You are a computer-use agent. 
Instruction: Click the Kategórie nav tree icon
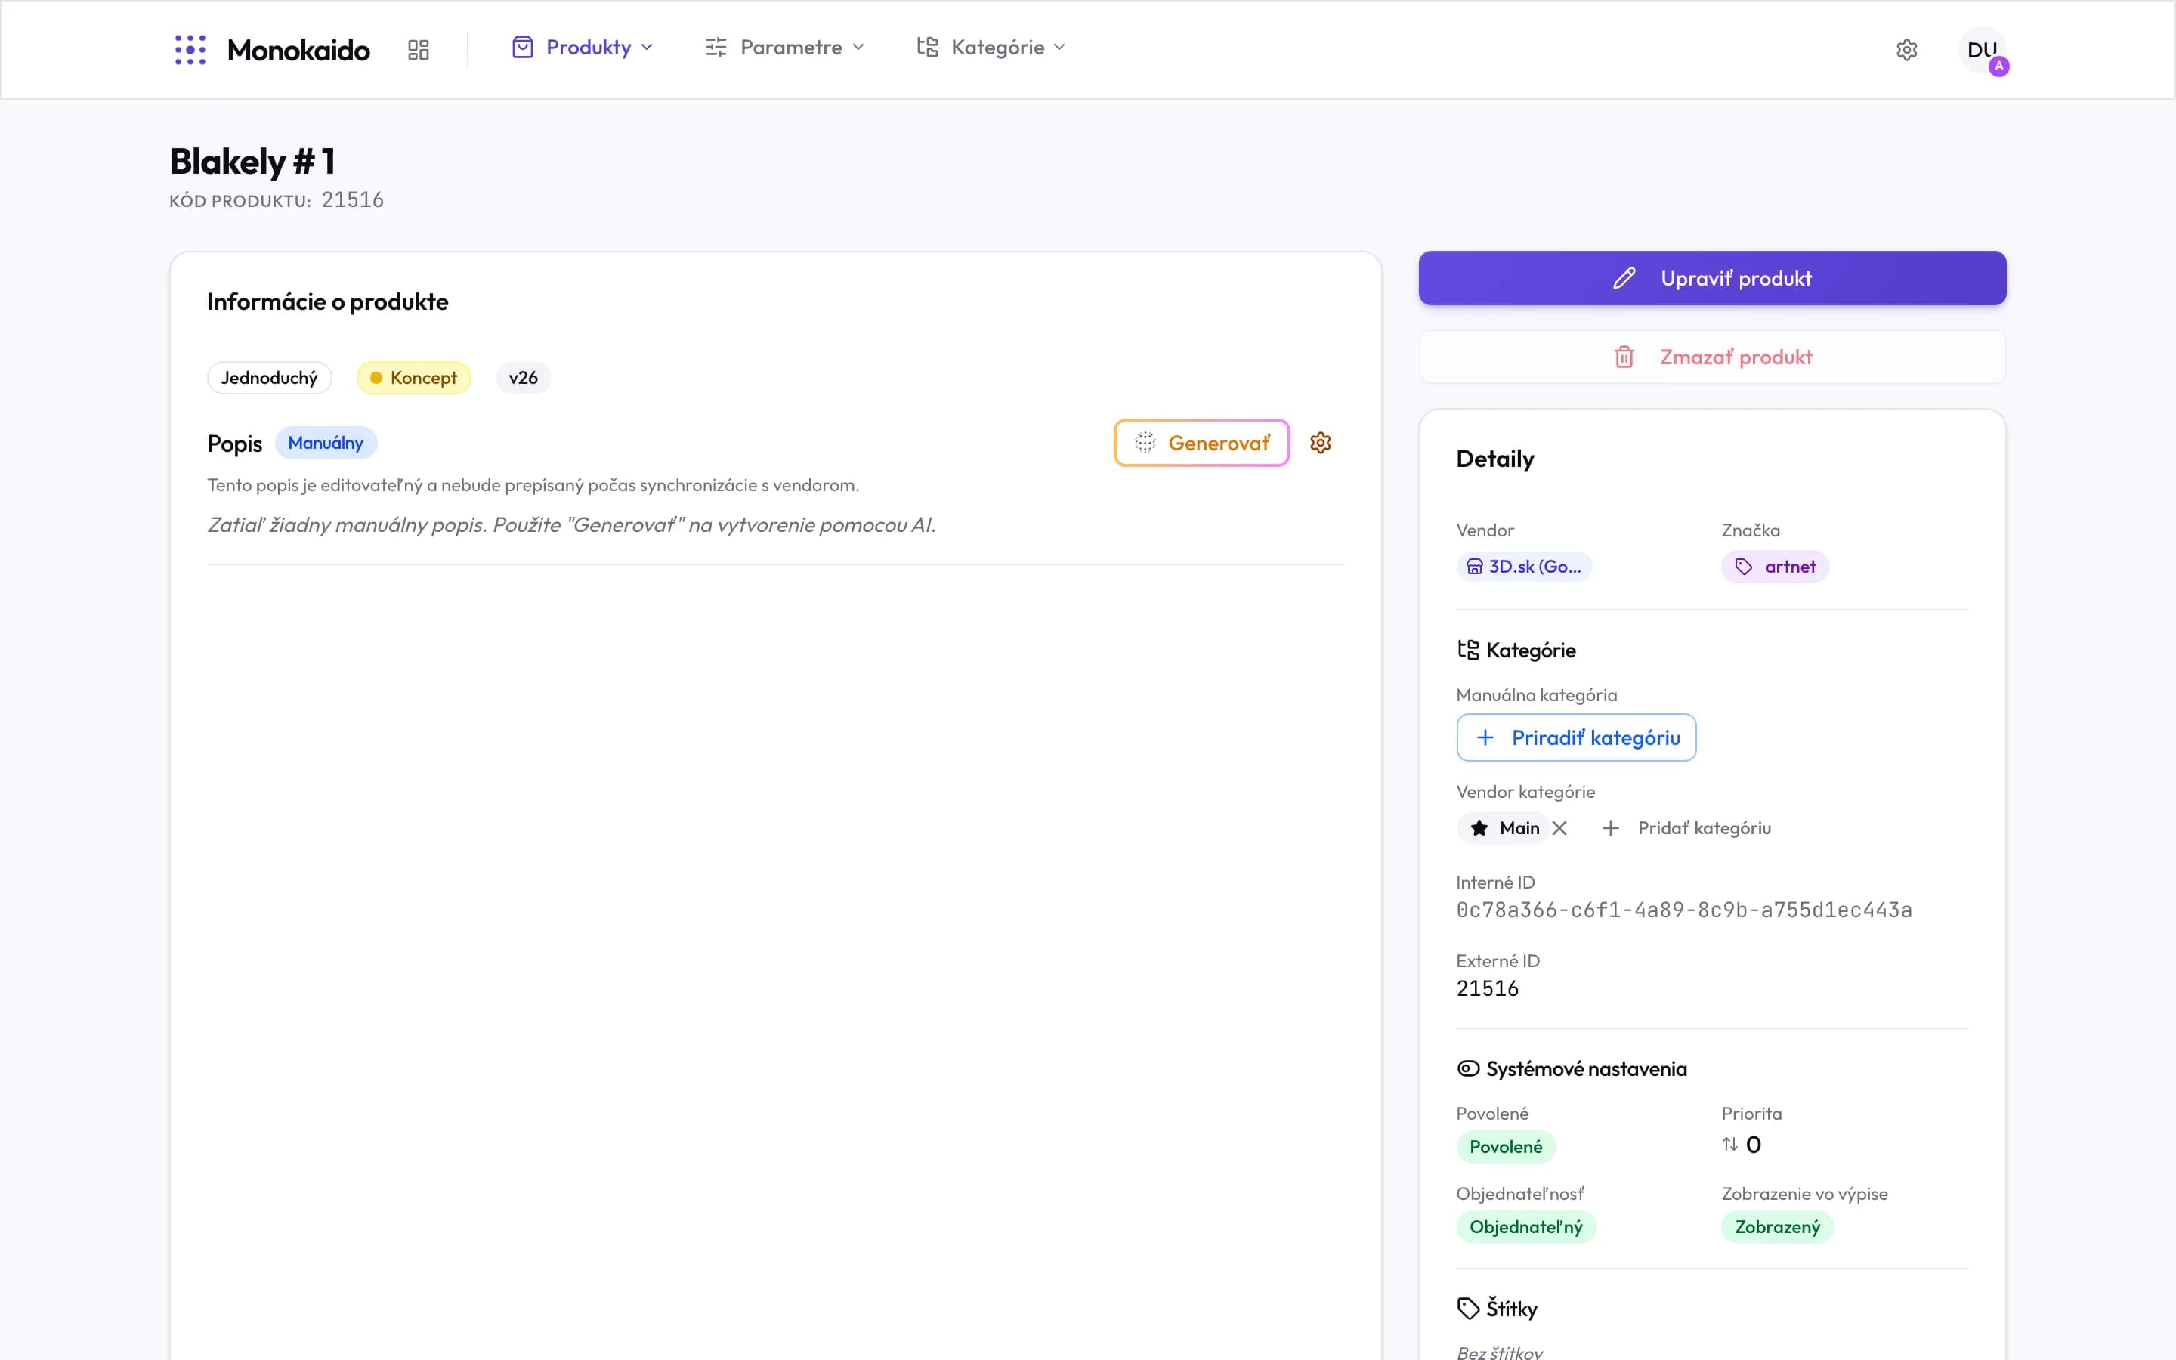point(927,47)
